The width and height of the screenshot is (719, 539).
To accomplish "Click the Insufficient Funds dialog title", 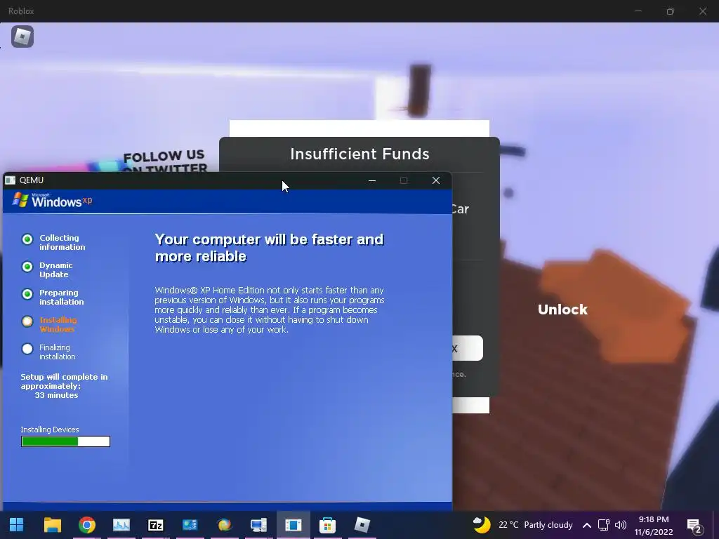I will point(359,154).
